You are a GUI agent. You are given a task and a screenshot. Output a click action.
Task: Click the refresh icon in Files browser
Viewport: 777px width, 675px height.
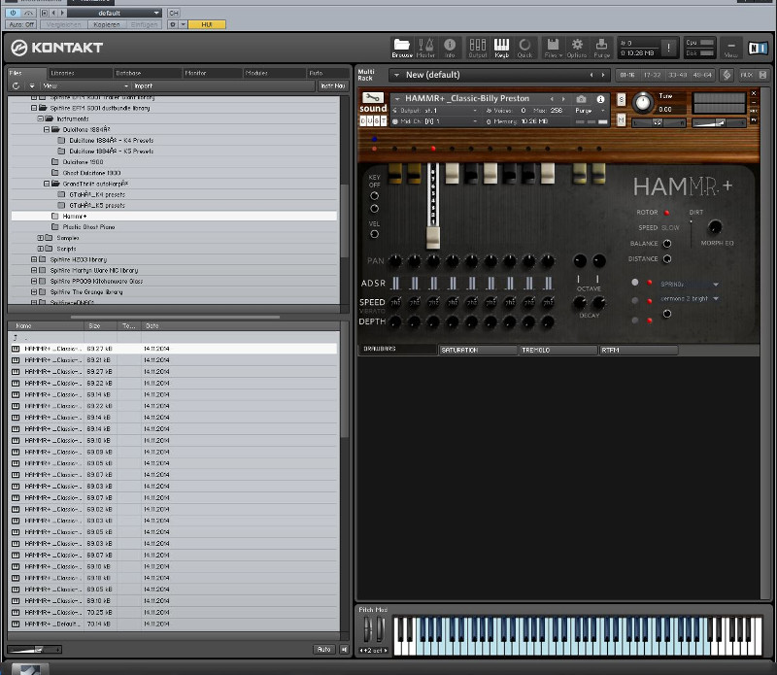click(x=16, y=85)
